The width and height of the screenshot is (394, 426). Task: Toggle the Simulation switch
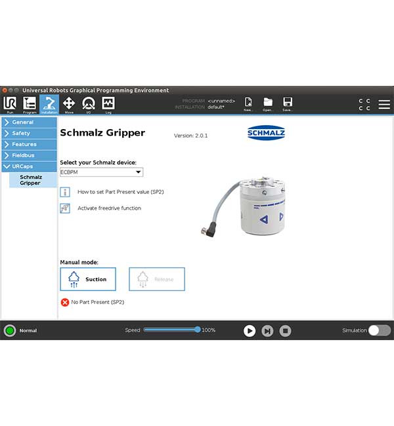(380, 330)
